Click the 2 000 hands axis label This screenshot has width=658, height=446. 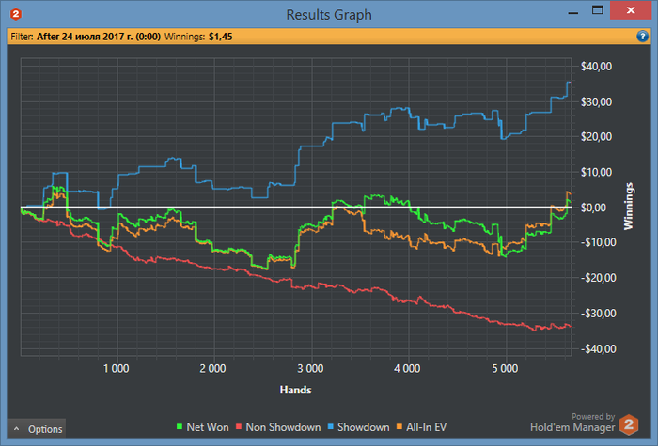coord(212,368)
